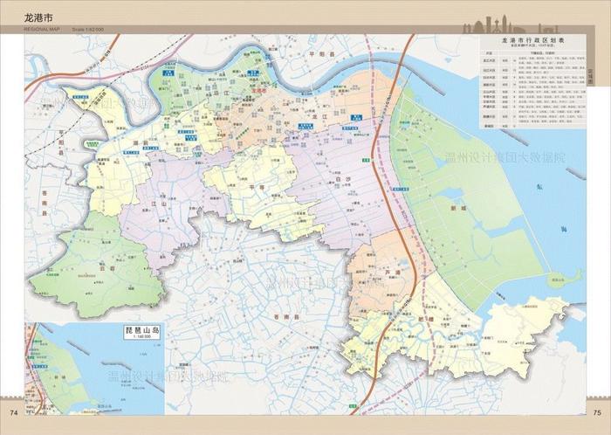Open the 龙港市行政区划表 table header

tap(532, 40)
